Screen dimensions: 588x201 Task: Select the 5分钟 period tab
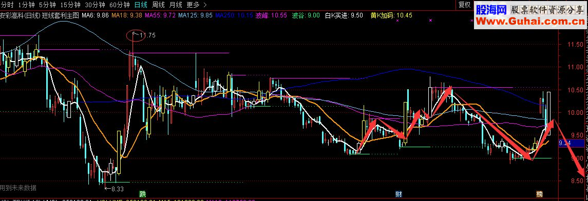pyautogui.click(x=47, y=5)
